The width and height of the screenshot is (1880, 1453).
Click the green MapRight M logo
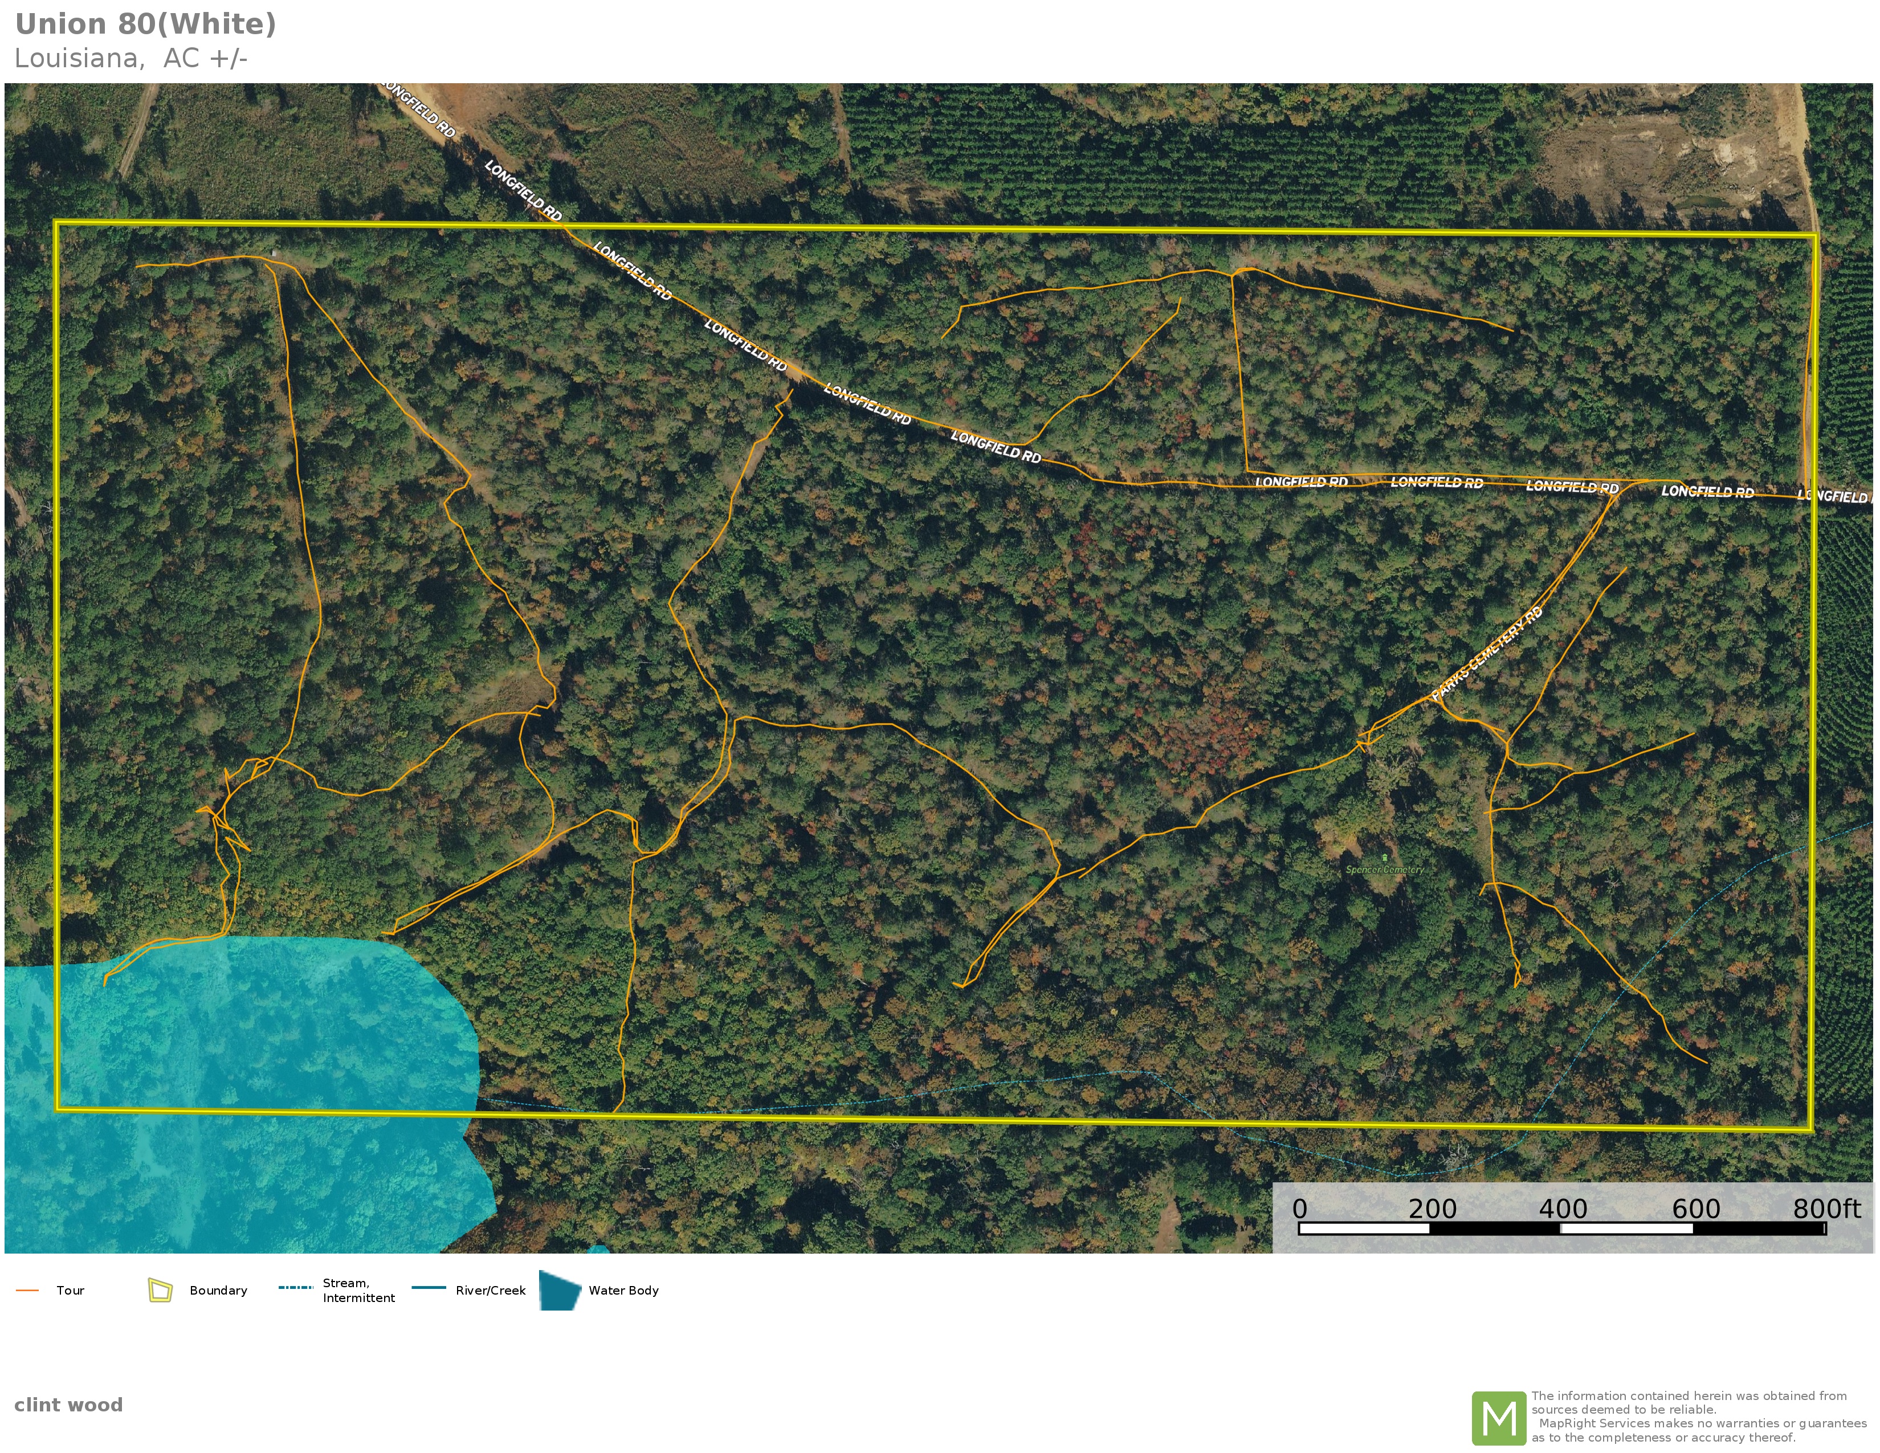(x=1499, y=1418)
